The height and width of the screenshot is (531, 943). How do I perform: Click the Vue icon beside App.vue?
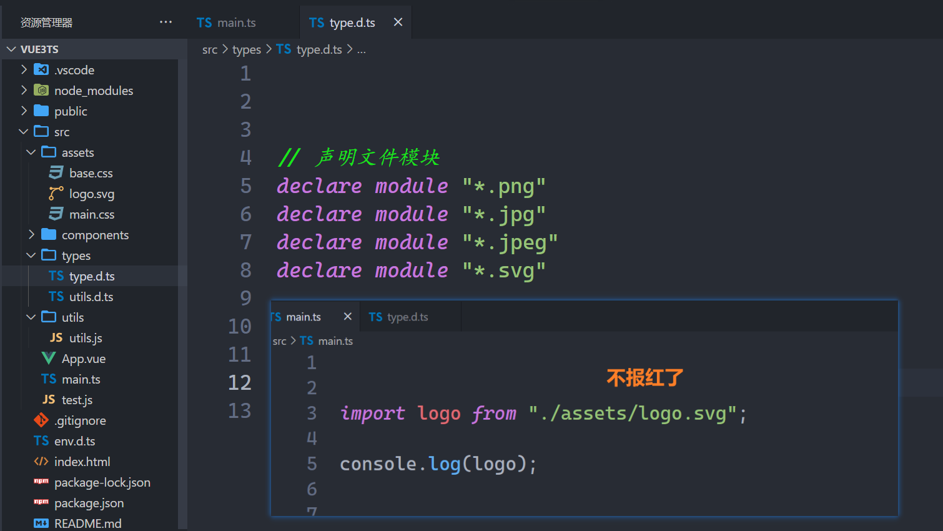49,358
